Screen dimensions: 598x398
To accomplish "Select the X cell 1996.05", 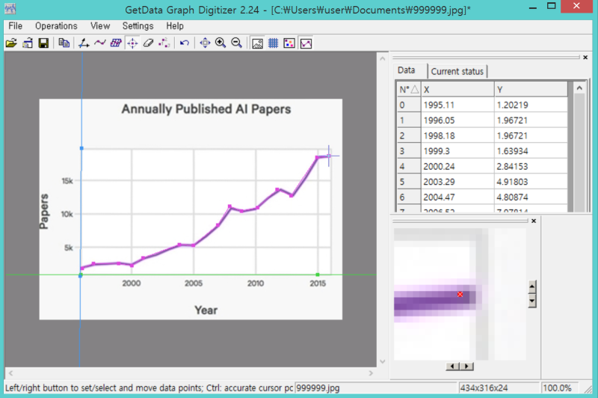I will [x=457, y=120].
